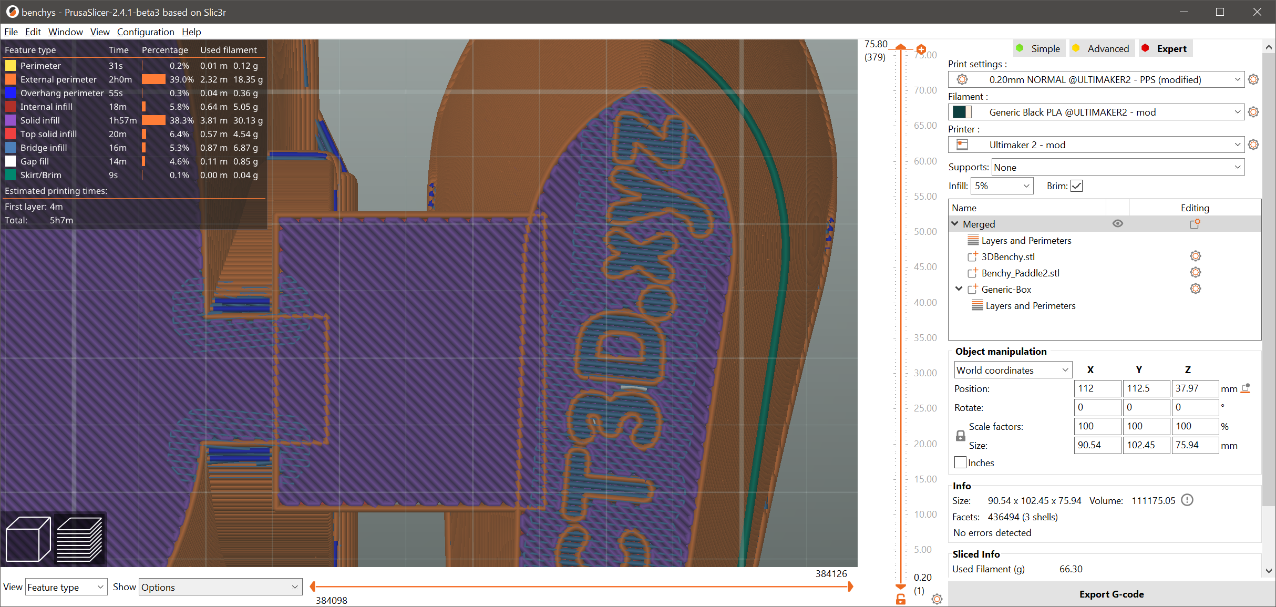
Task: Open the Configuration menu
Action: click(x=146, y=32)
